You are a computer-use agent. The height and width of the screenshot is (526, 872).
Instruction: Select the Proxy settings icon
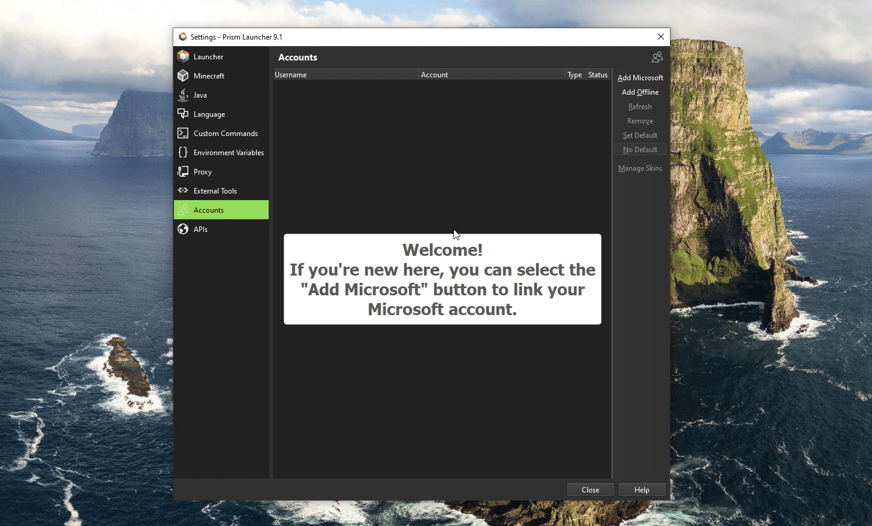pos(182,171)
